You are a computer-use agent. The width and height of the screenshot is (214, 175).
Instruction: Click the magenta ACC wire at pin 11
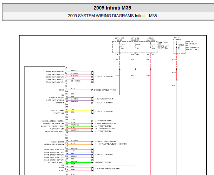point(93,95)
